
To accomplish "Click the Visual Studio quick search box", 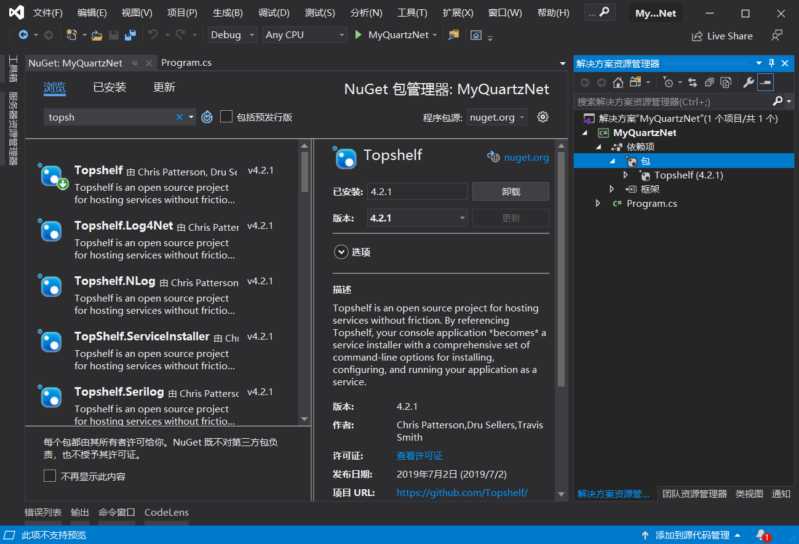I will (599, 12).
